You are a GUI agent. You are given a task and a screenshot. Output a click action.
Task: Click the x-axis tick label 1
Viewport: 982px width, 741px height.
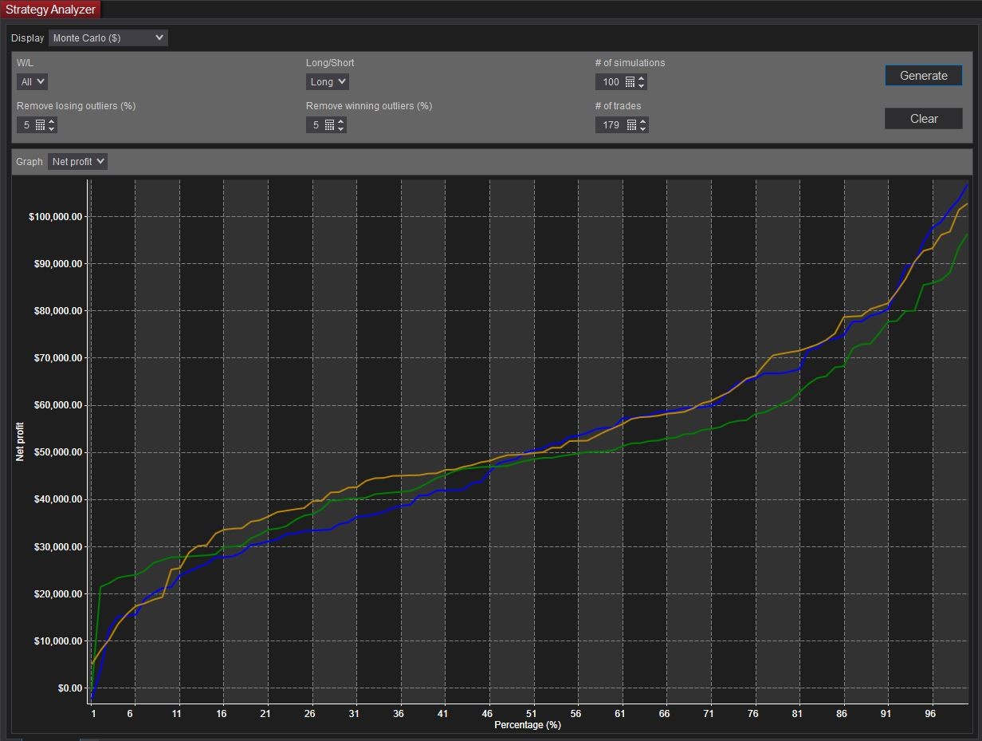pos(94,714)
